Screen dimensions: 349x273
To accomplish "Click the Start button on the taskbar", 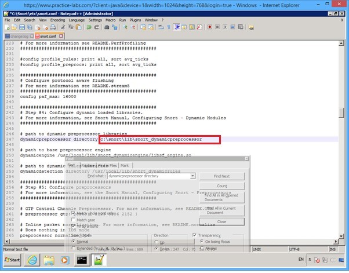I will click(x=13, y=260).
